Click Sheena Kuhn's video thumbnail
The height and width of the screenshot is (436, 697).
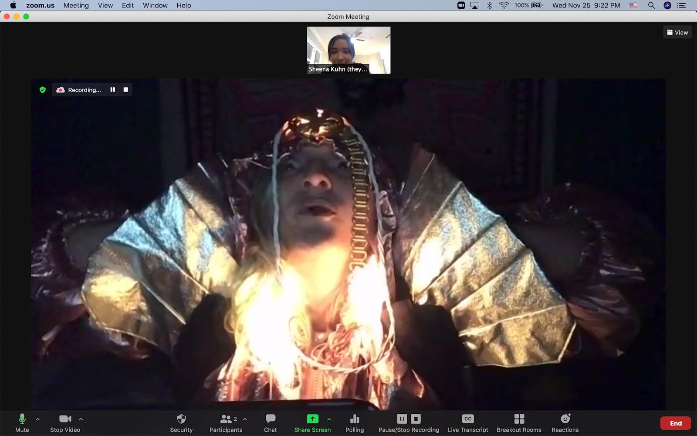point(348,50)
